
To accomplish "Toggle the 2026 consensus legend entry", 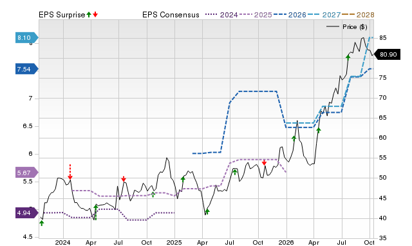I will point(290,15).
